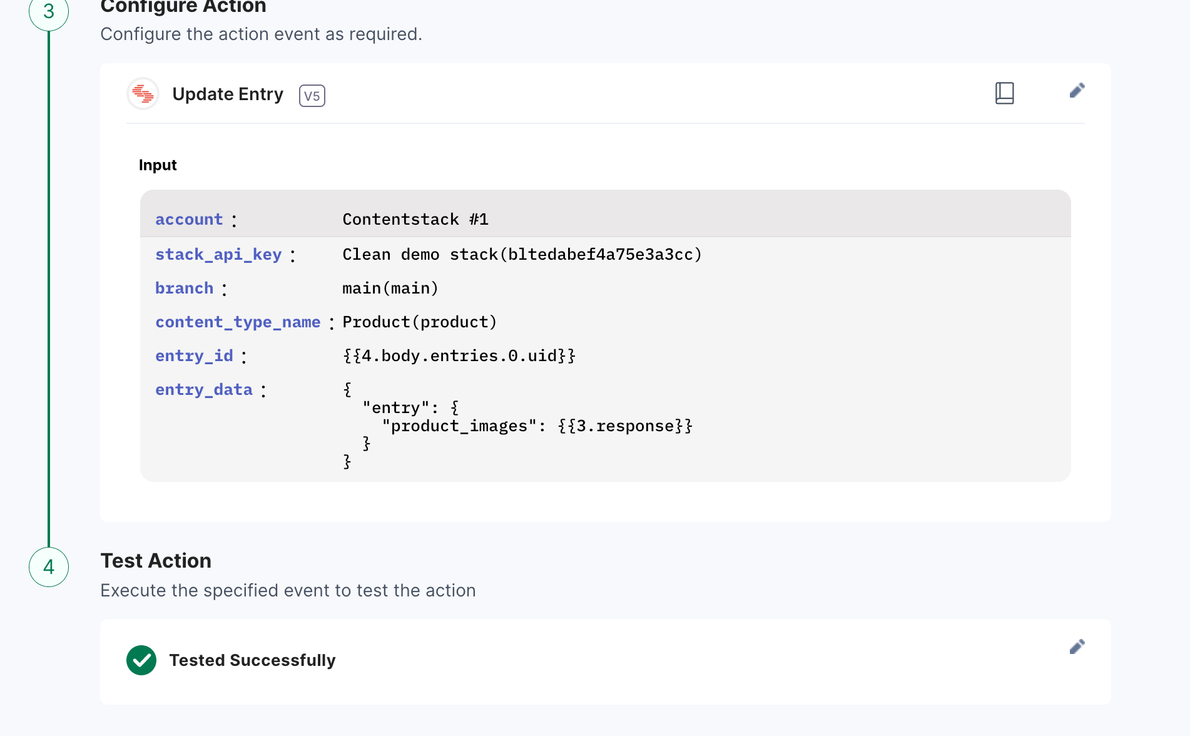Click the Configure Action description text

click(262, 34)
